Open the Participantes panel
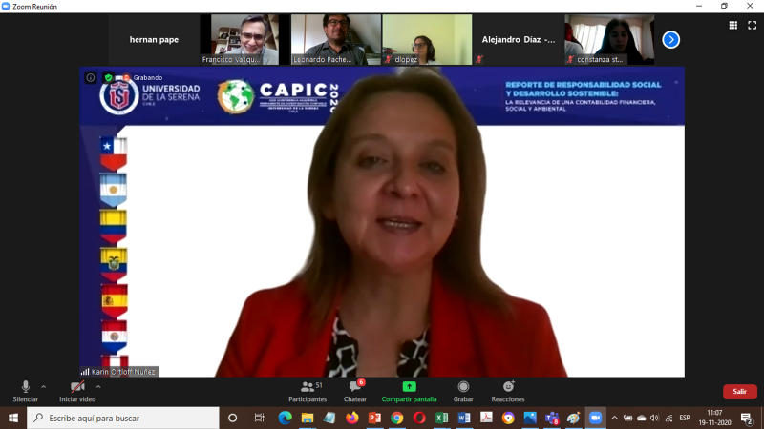This screenshot has height=429, width=764. (308, 392)
